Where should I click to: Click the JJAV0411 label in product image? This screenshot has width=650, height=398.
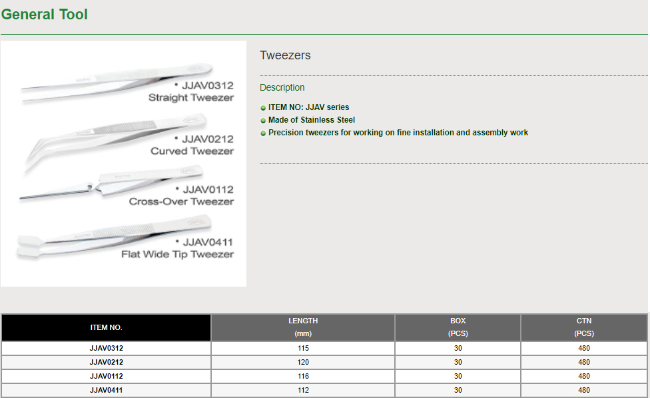click(x=207, y=242)
